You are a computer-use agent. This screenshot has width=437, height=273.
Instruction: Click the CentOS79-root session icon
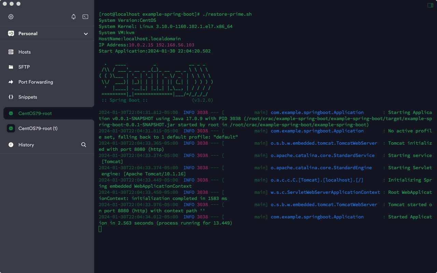point(11,113)
